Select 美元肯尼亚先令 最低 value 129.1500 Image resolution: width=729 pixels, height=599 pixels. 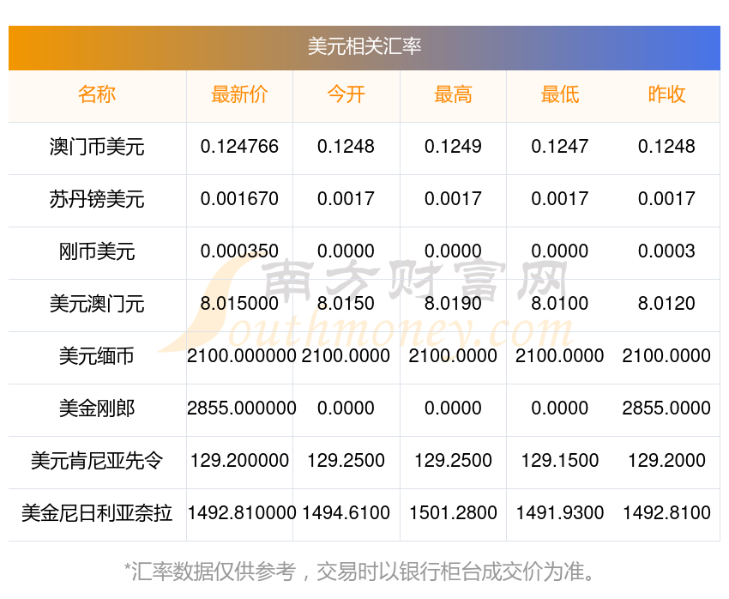coord(560,461)
